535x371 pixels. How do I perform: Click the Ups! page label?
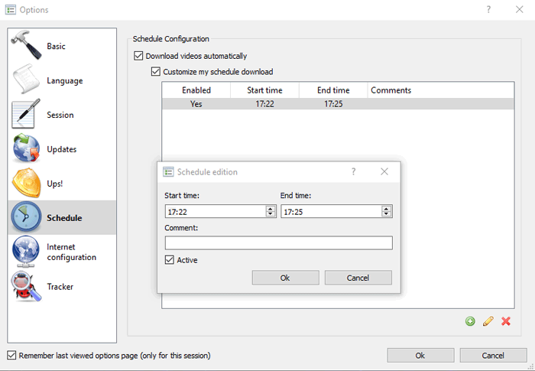(55, 184)
